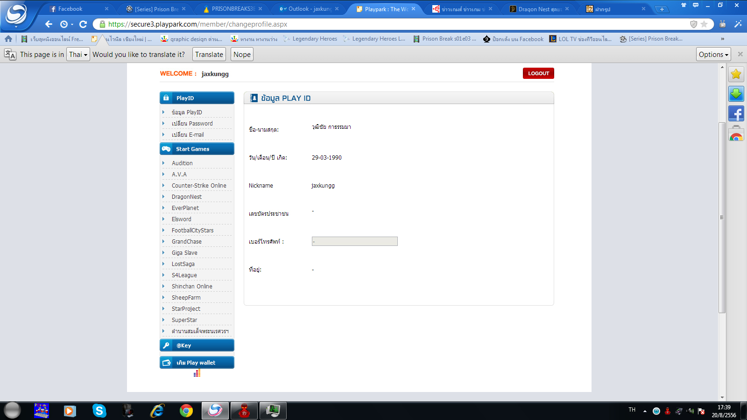Open the ข้อมูล PlayID link
The width and height of the screenshot is (747, 420).
[x=187, y=112]
